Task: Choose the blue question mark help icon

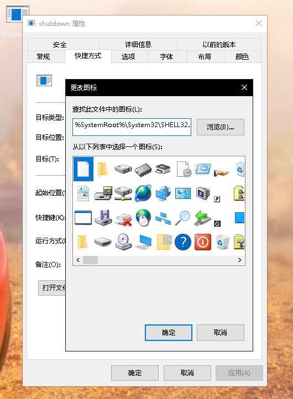Action: pos(183,242)
